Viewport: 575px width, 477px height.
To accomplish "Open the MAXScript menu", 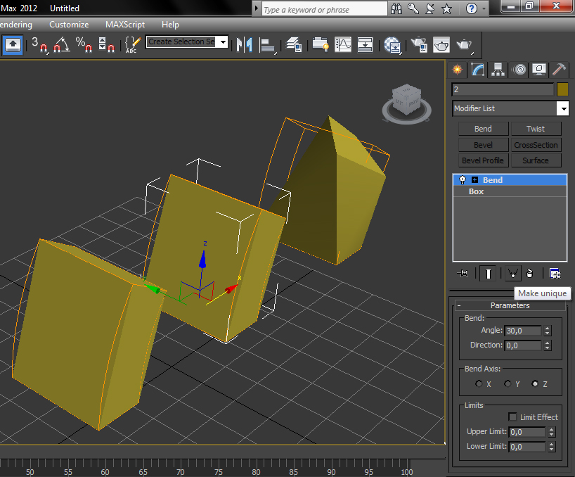I will coord(125,25).
